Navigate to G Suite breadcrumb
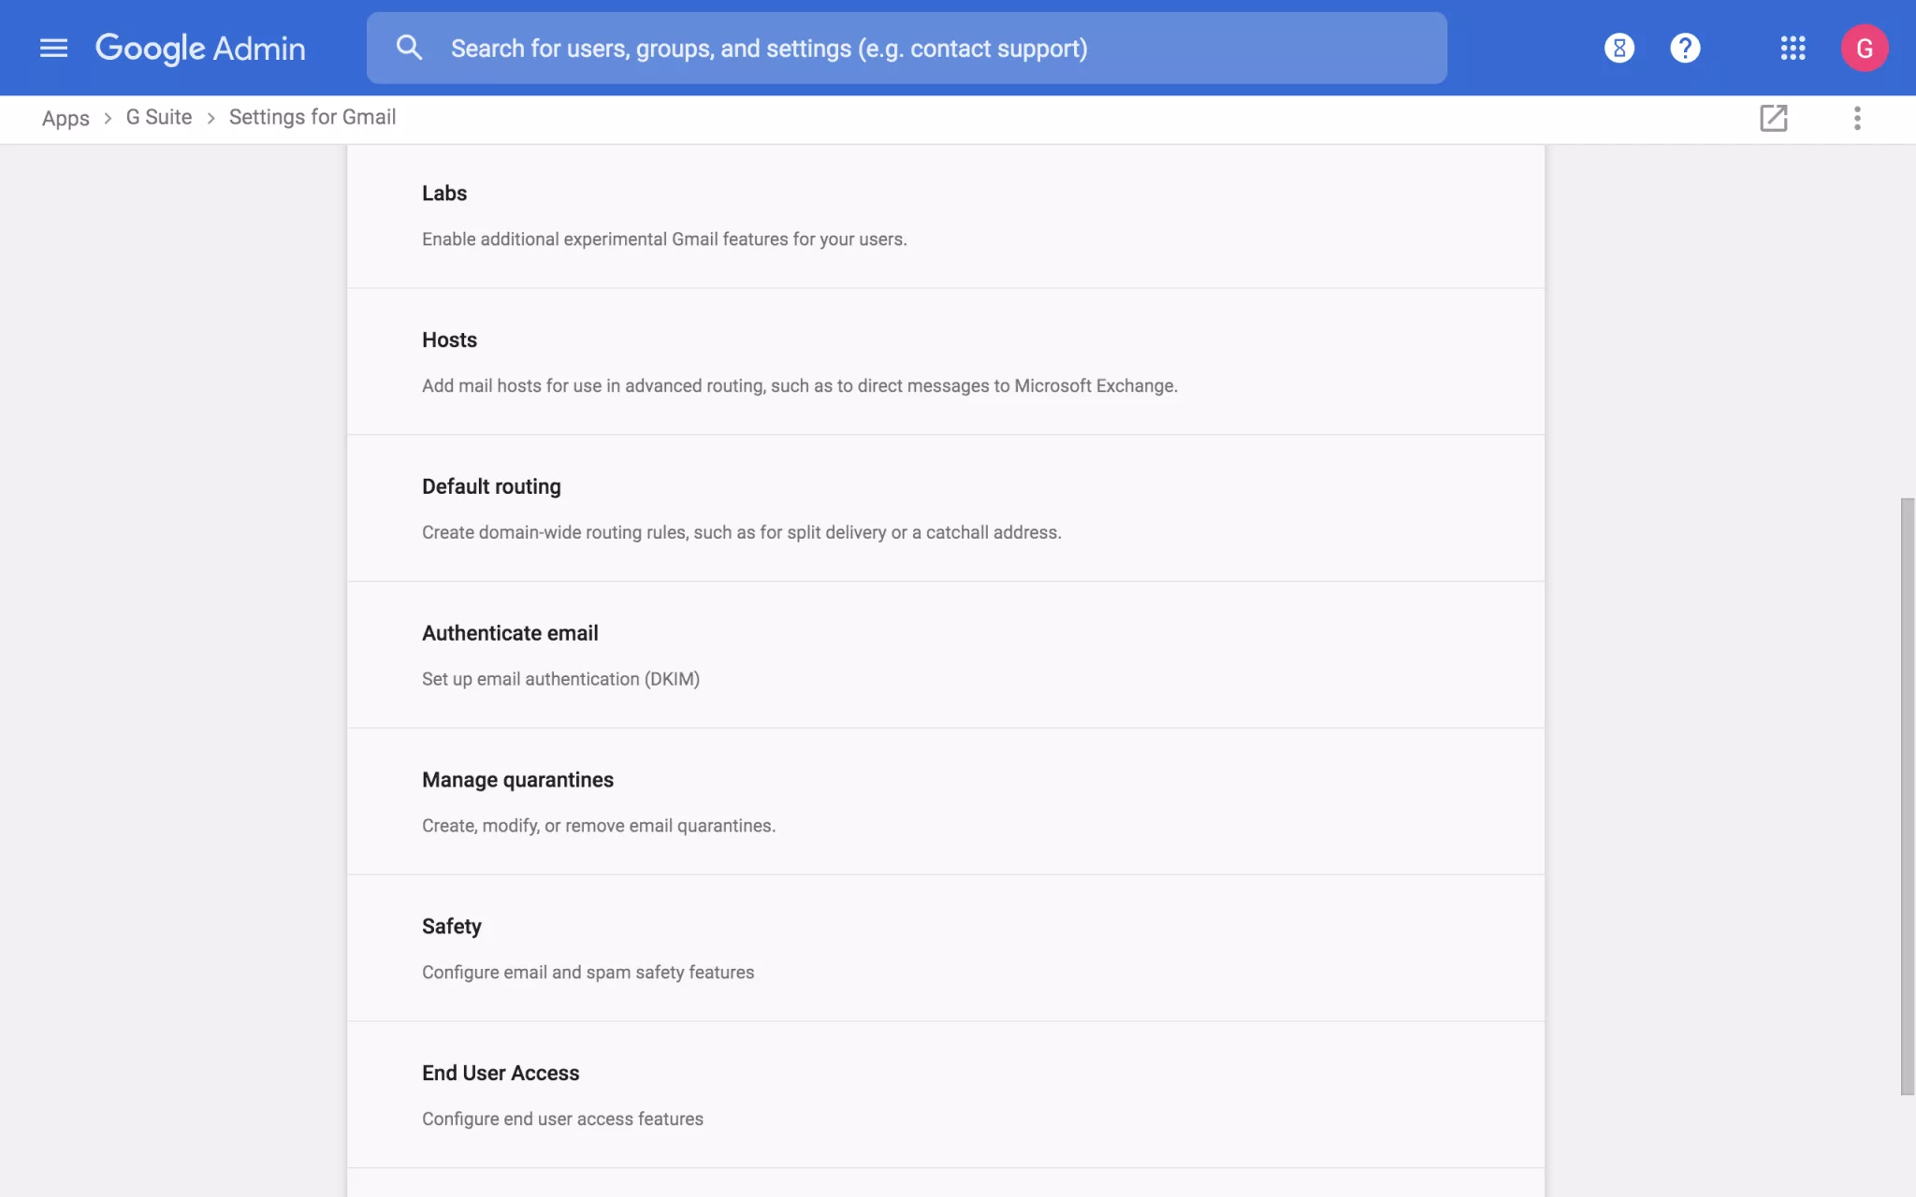The width and height of the screenshot is (1916, 1197). point(159,118)
